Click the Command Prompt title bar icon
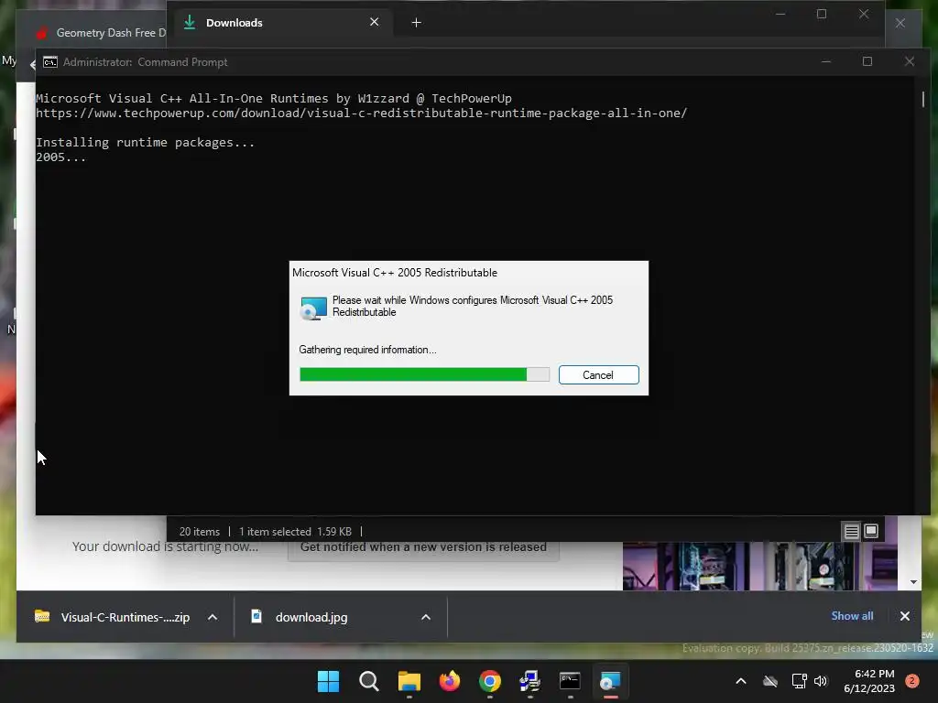This screenshot has width=938, height=703. 50,62
